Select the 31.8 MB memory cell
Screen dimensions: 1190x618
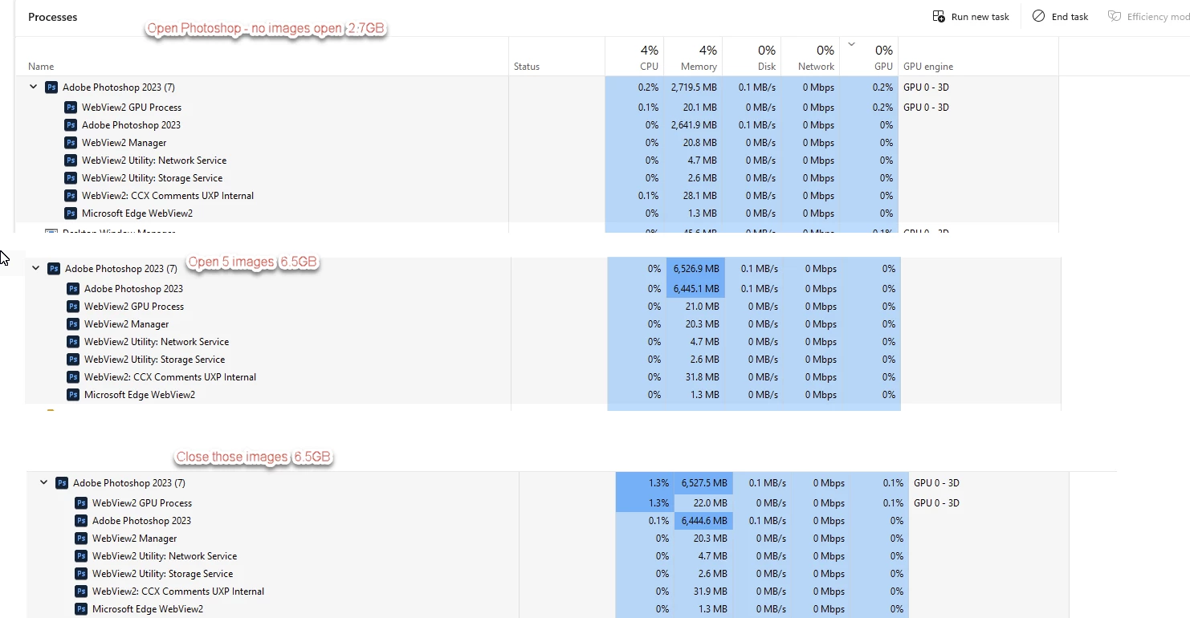click(695, 377)
